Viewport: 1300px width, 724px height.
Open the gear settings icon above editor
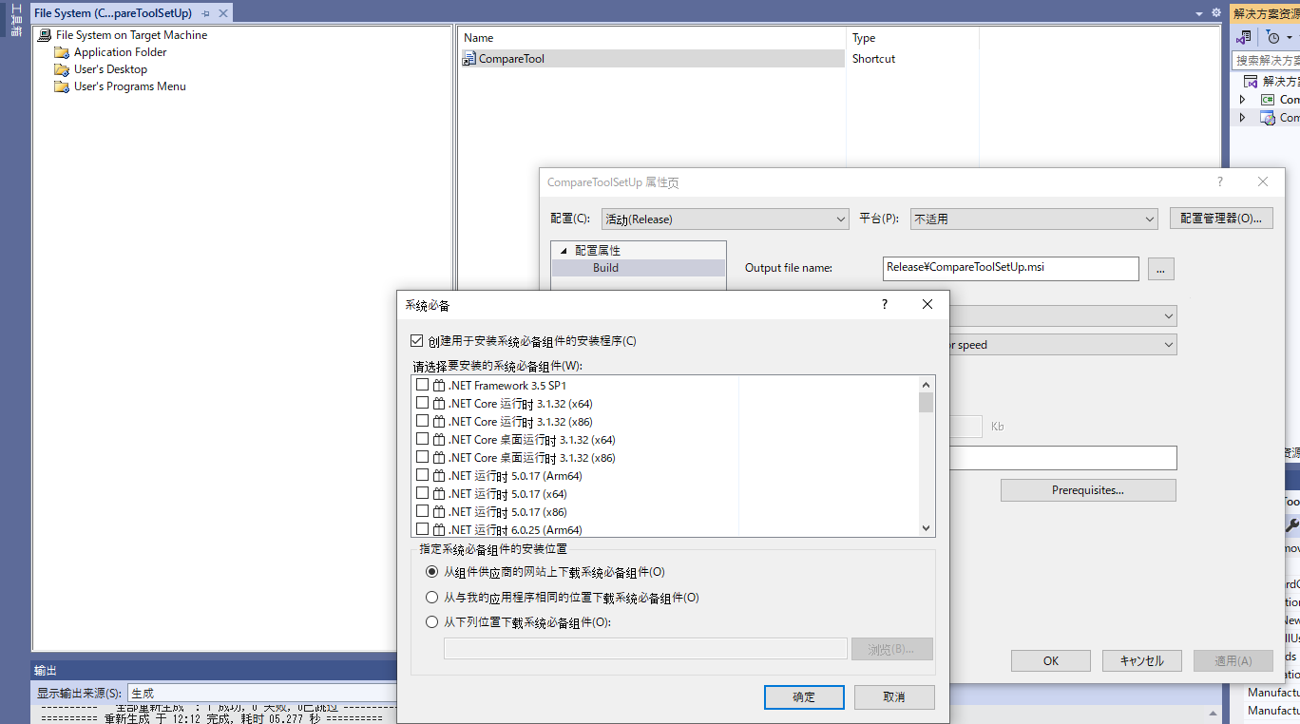click(1215, 13)
